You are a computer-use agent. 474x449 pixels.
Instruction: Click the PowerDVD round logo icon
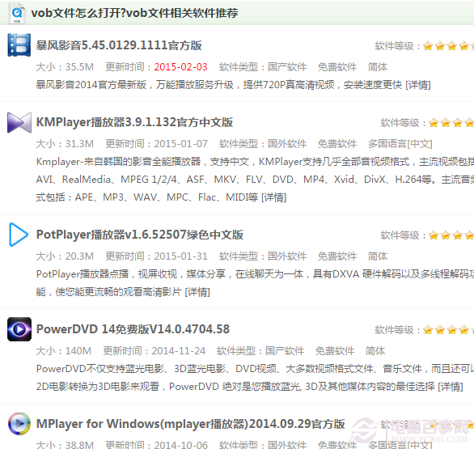(x=19, y=329)
